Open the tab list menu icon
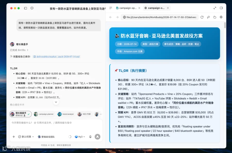Screen dimensions: 232x153 point(111,8)
